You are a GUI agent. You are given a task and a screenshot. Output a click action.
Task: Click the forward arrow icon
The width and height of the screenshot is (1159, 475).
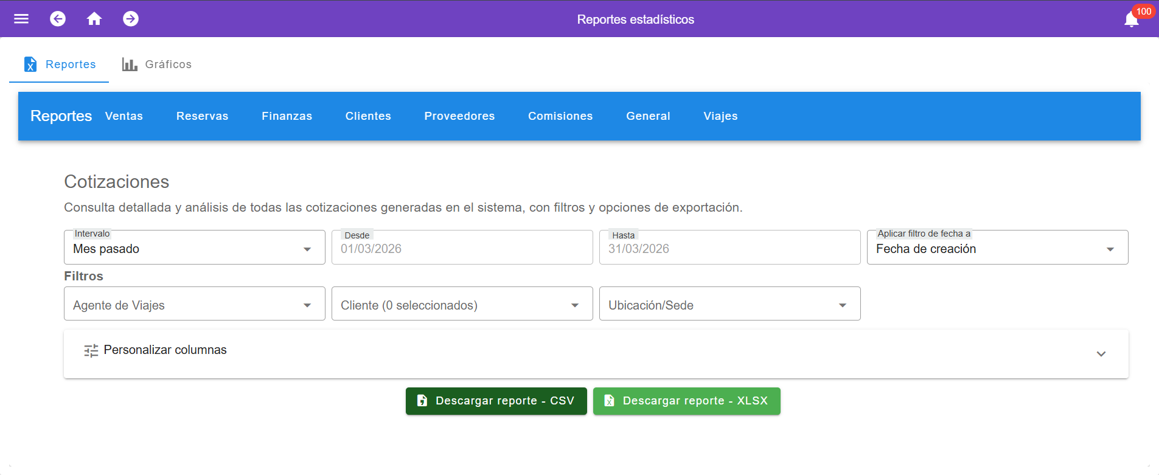(x=131, y=19)
